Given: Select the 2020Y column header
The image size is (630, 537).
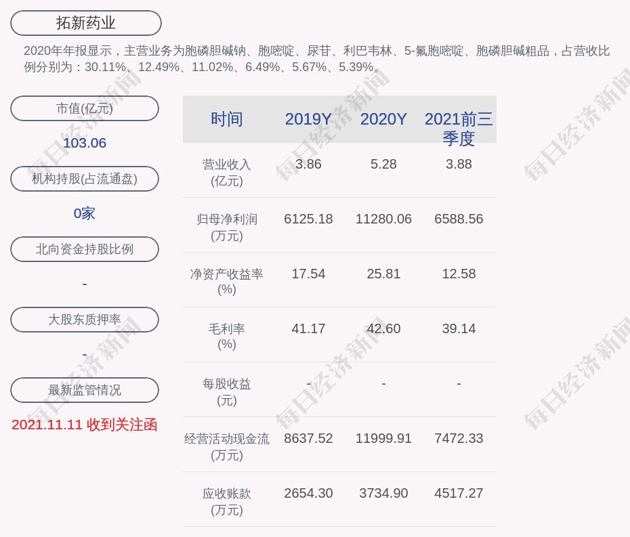Looking at the screenshot, I should pos(383,119).
